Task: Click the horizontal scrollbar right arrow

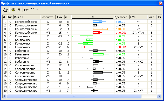Action: (x=159, y=96)
